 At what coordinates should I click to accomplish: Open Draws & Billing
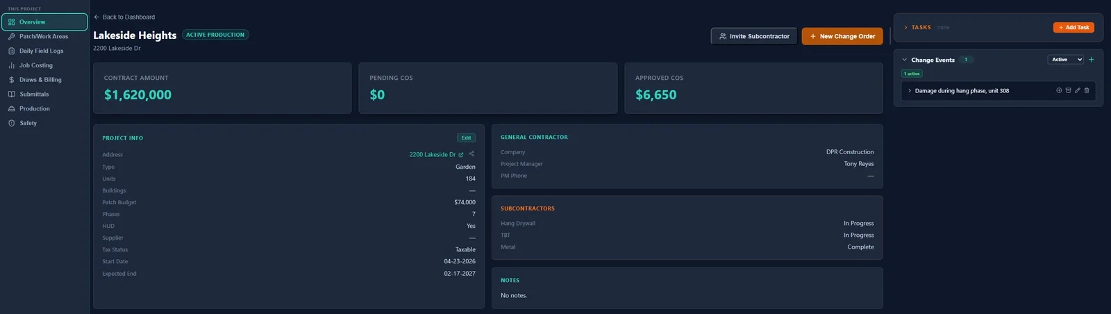coord(44,80)
